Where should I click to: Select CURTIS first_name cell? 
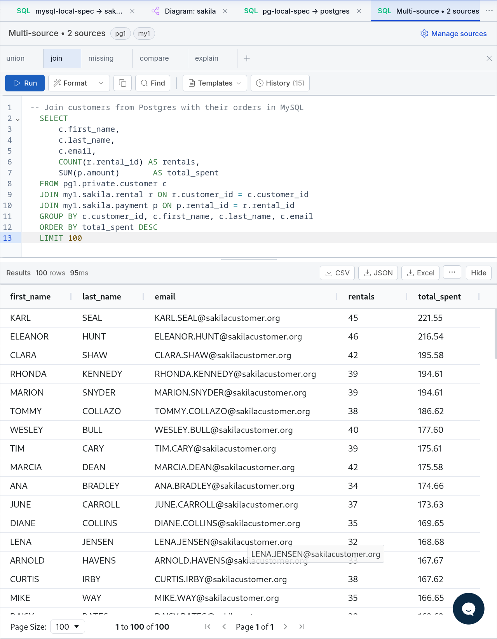click(36, 579)
